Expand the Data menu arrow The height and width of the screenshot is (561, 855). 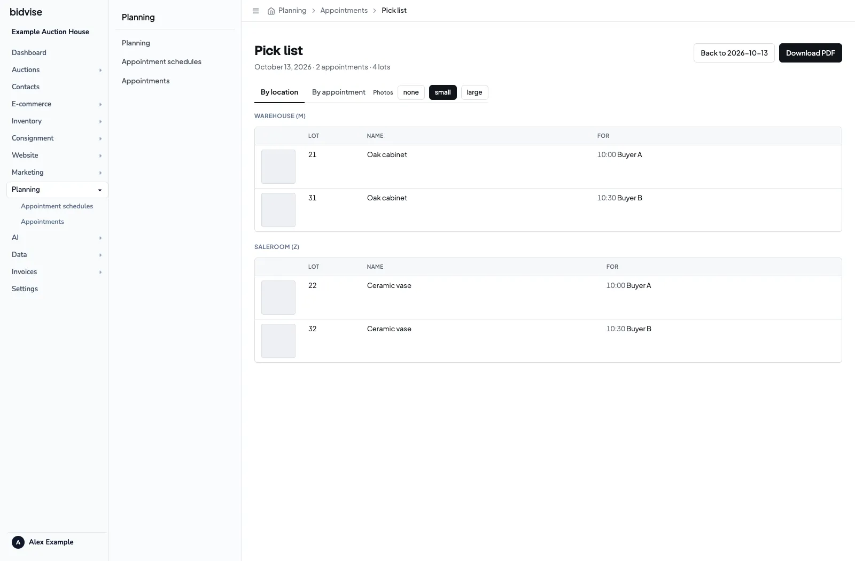(x=100, y=255)
